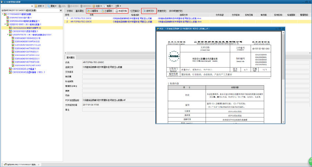
Task: Click icon of tree item 03010400144TYK
Action: pos(13,48)
